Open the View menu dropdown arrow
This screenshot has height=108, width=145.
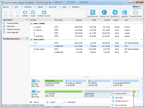22,7
